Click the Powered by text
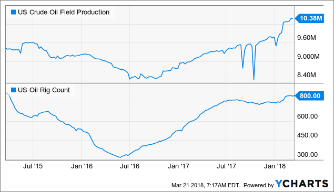 pos(258,185)
